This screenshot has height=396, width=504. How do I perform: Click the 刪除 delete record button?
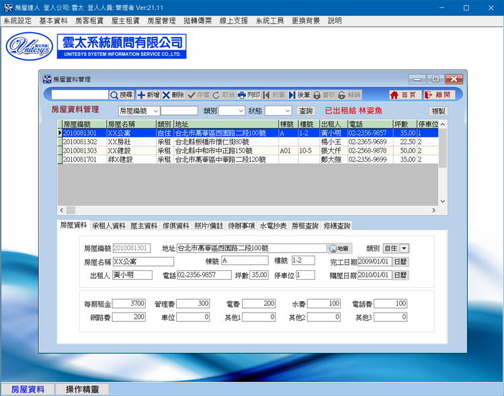(x=173, y=95)
